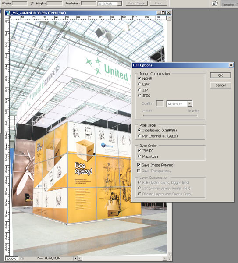
Task: Select LZW image compression
Action: coord(144,84)
